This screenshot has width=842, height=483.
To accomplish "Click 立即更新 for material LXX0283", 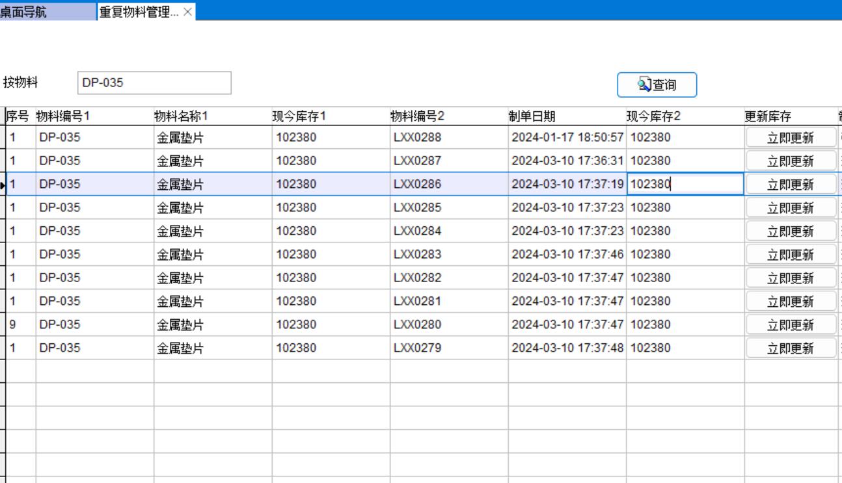I will 790,255.
